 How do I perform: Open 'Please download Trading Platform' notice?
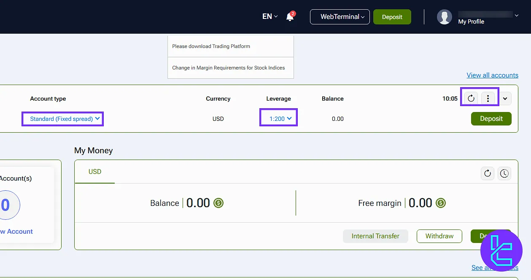pyautogui.click(x=211, y=46)
